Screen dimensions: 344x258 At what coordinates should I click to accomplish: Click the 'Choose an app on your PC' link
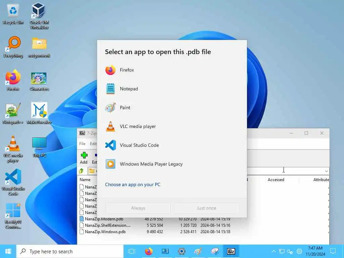[132, 184]
